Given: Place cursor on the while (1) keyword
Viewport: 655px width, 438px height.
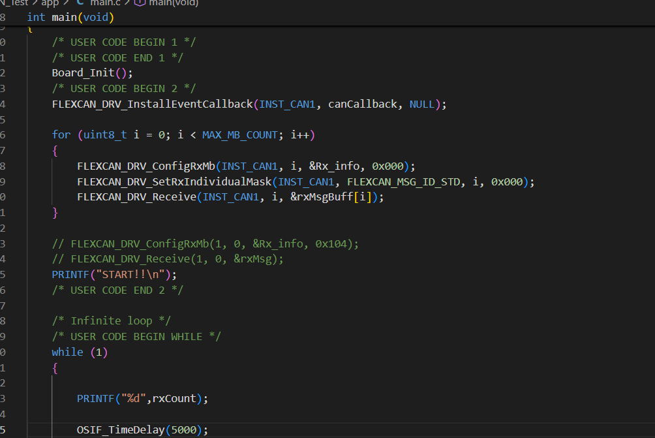Looking at the screenshot, I should tap(67, 352).
